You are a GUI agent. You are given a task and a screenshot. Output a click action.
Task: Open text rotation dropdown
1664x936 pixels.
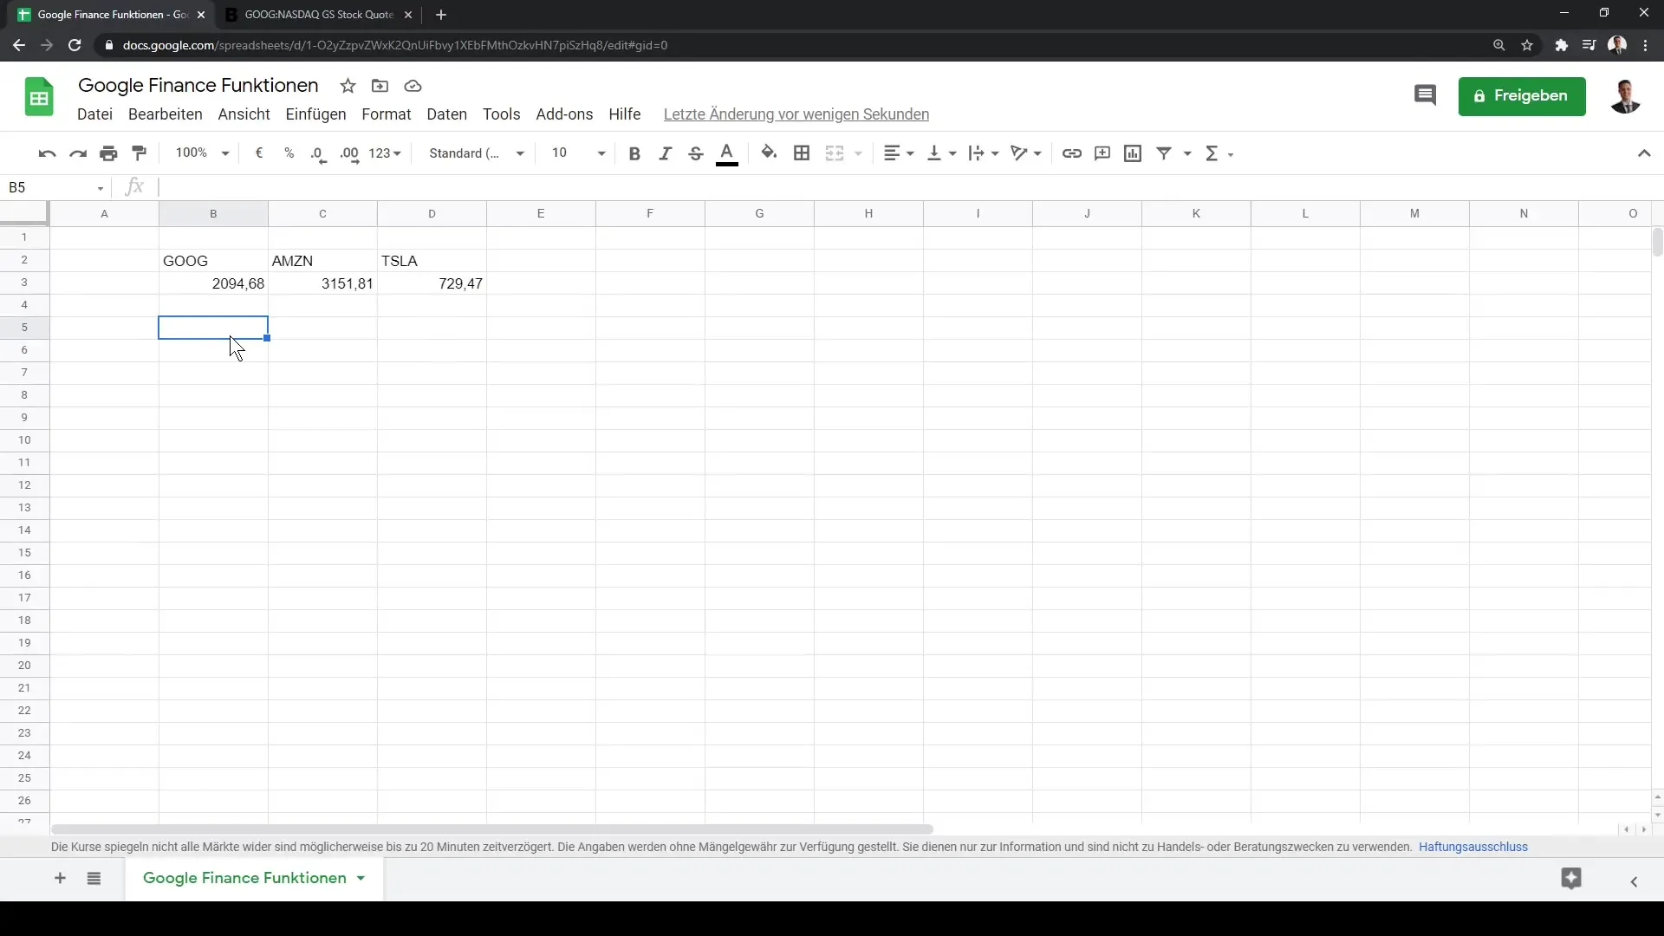point(1026,153)
